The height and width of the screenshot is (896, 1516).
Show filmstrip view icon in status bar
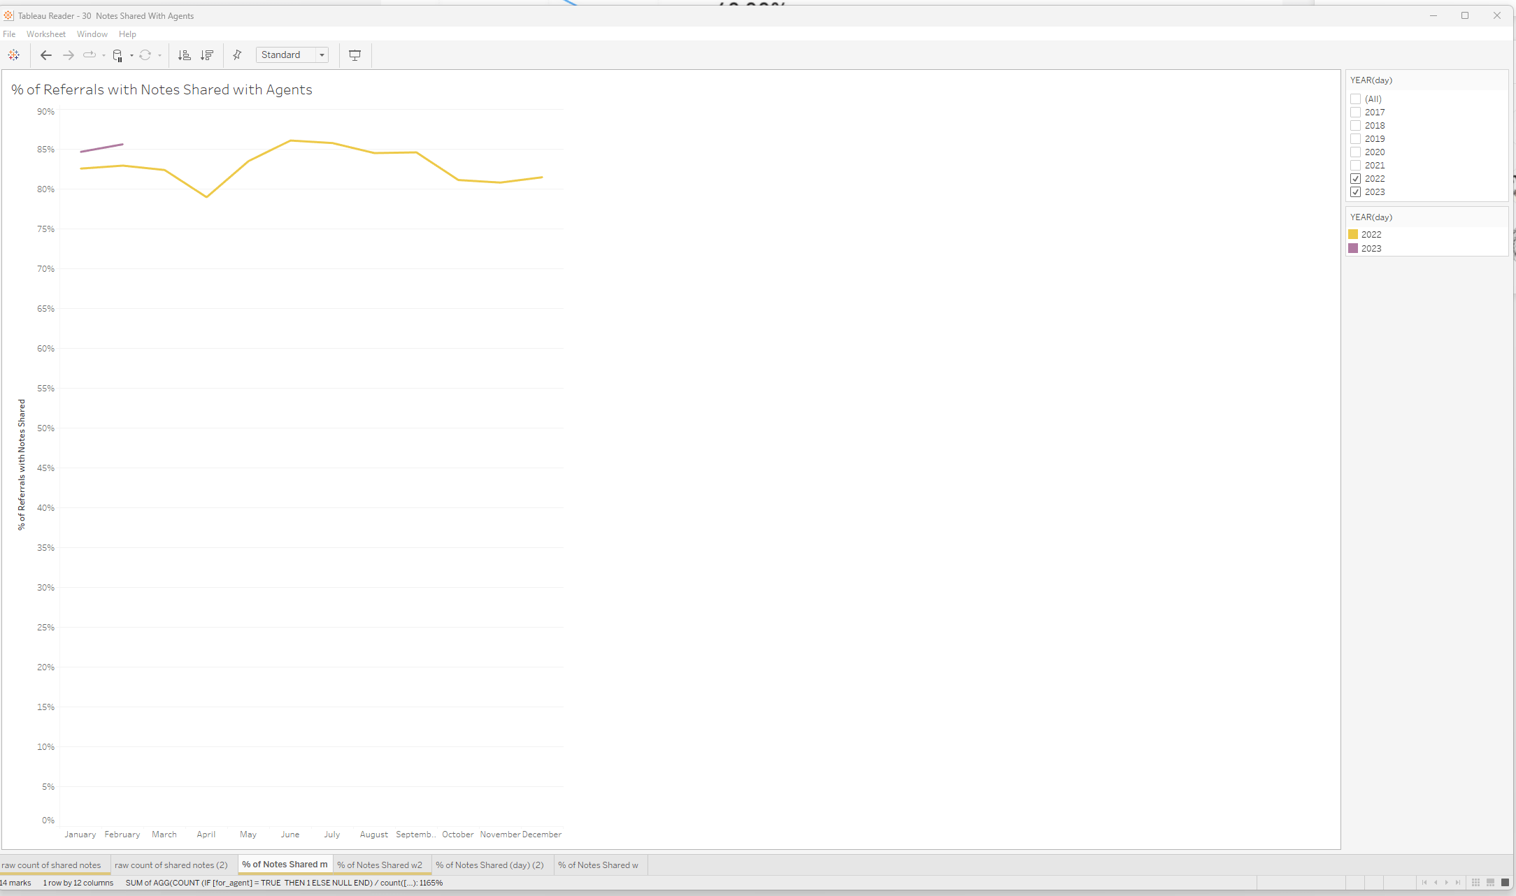point(1490,883)
